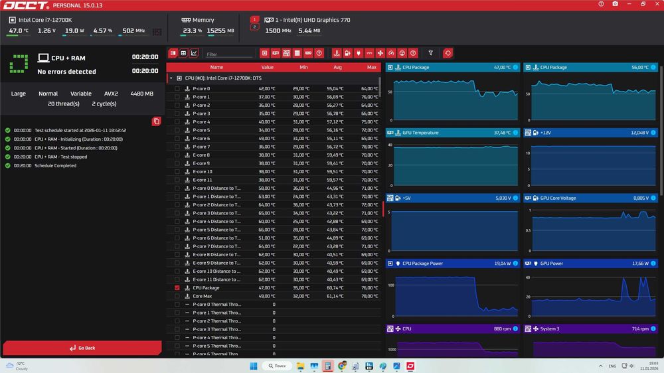The image size is (664, 373).
Task: Toggle blue indicator on GPU Temperature graph
Action: pos(515,133)
